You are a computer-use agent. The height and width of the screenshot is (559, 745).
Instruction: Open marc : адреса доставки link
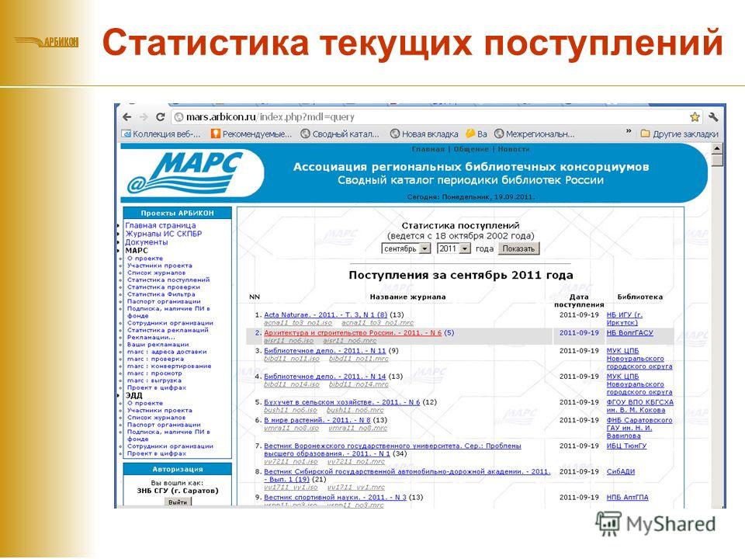tap(167, 352)
